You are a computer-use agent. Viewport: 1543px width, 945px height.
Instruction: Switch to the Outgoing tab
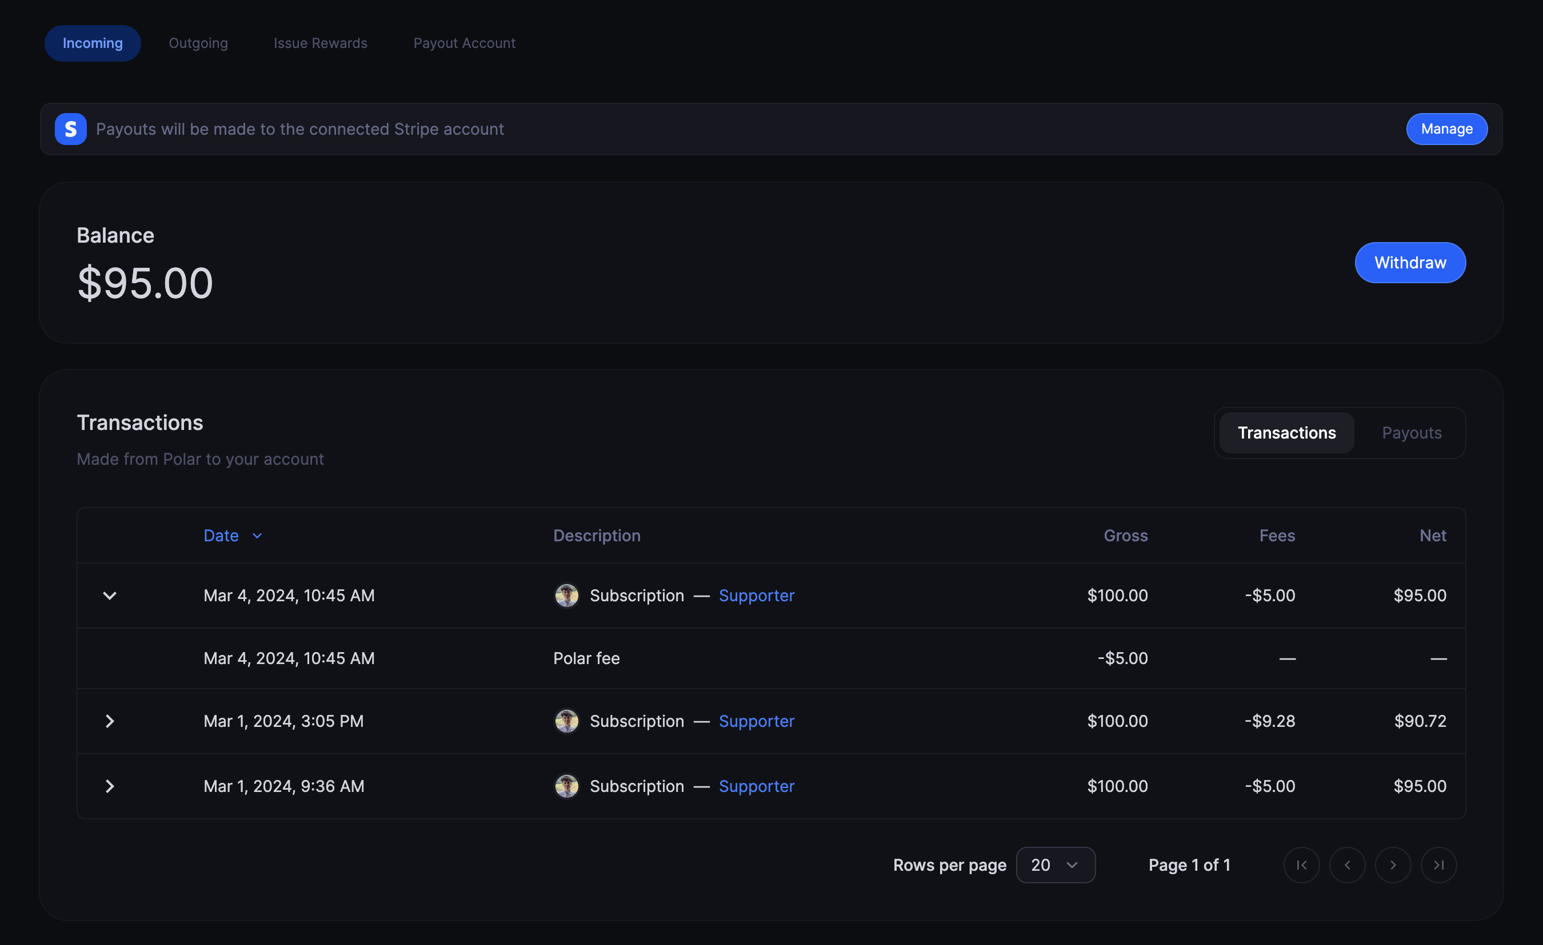pyautogui.click(x=198, y=43)
